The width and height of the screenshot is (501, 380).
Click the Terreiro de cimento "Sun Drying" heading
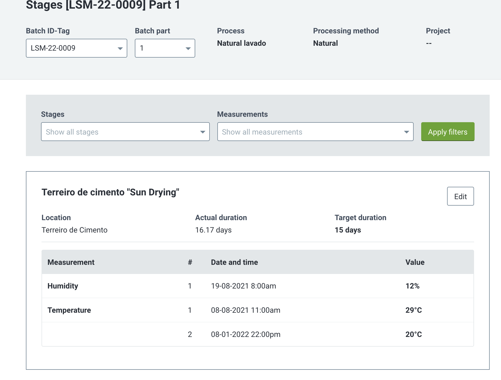(110, 192)
